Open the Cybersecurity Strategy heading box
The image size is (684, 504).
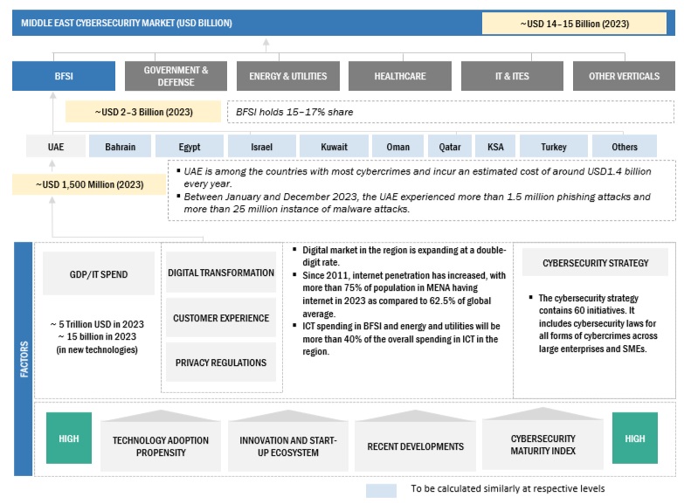click(x=584, y=263)
